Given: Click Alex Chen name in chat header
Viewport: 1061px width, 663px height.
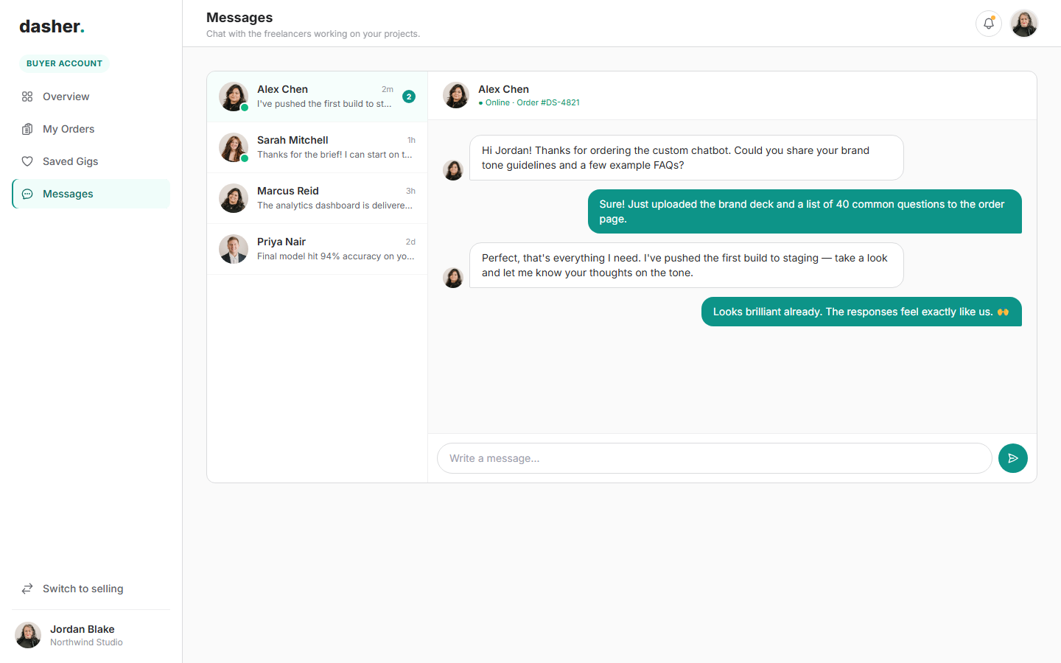Looking at the screenshot, I should point(503,89).
